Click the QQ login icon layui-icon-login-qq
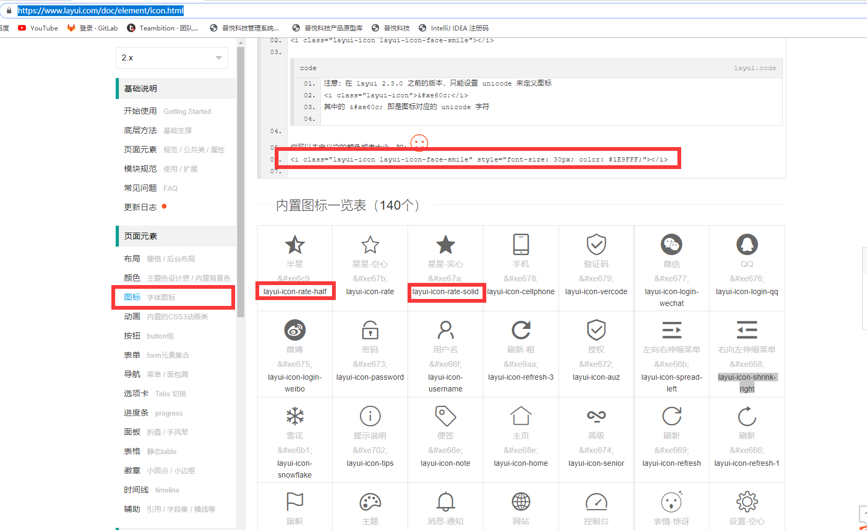Screen dimensions: 867x530 point(747,245)
